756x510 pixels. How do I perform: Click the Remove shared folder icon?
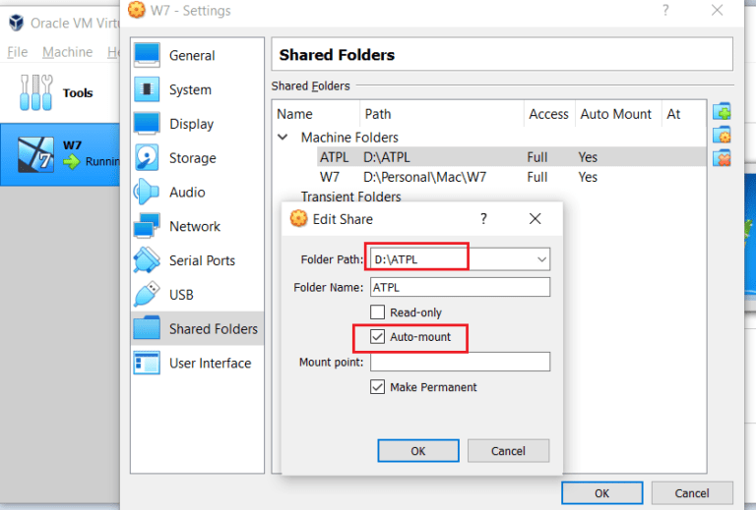coord(722,158)
